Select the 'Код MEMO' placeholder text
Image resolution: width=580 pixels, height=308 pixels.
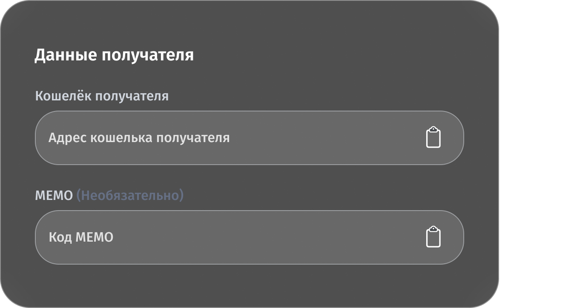pos(81,237)
